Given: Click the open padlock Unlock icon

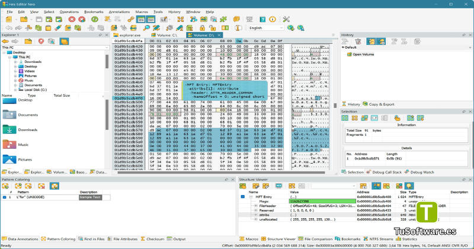Looking at the screenshot, I should coord(212,28).
